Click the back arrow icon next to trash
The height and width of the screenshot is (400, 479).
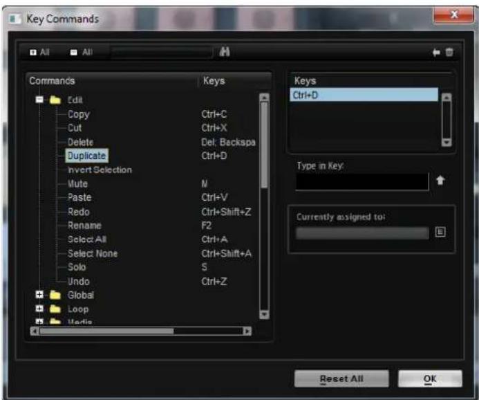[436, 53]
